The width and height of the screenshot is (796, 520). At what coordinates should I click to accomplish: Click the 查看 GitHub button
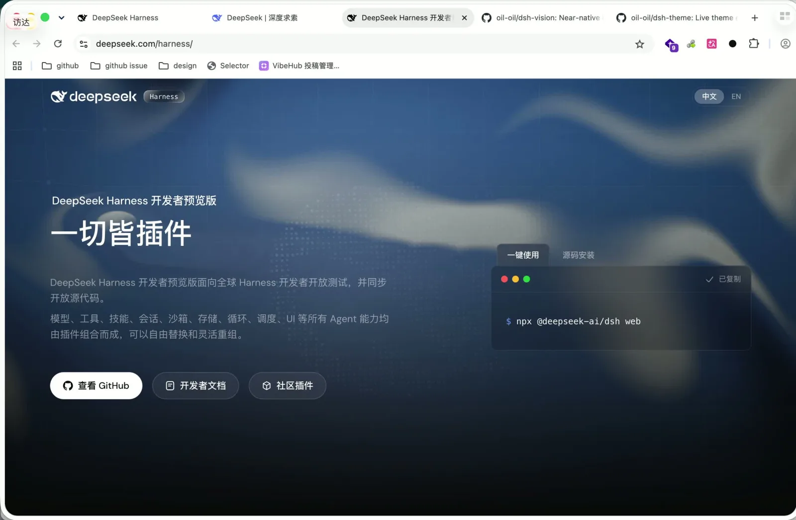96,385
